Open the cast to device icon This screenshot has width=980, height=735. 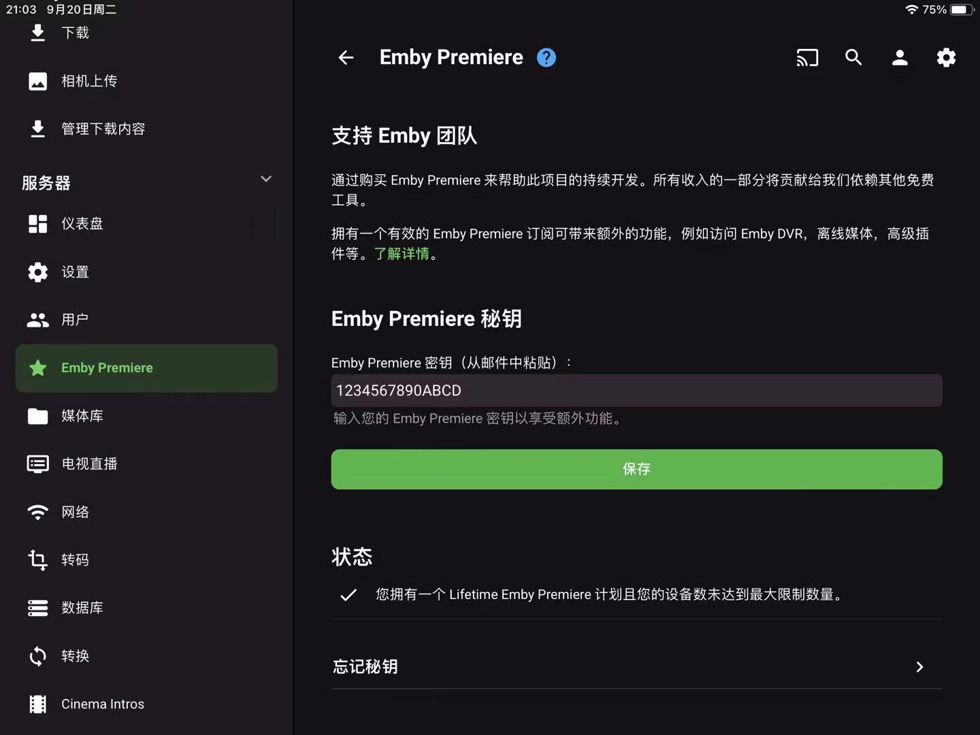click(x=807, y=58)
